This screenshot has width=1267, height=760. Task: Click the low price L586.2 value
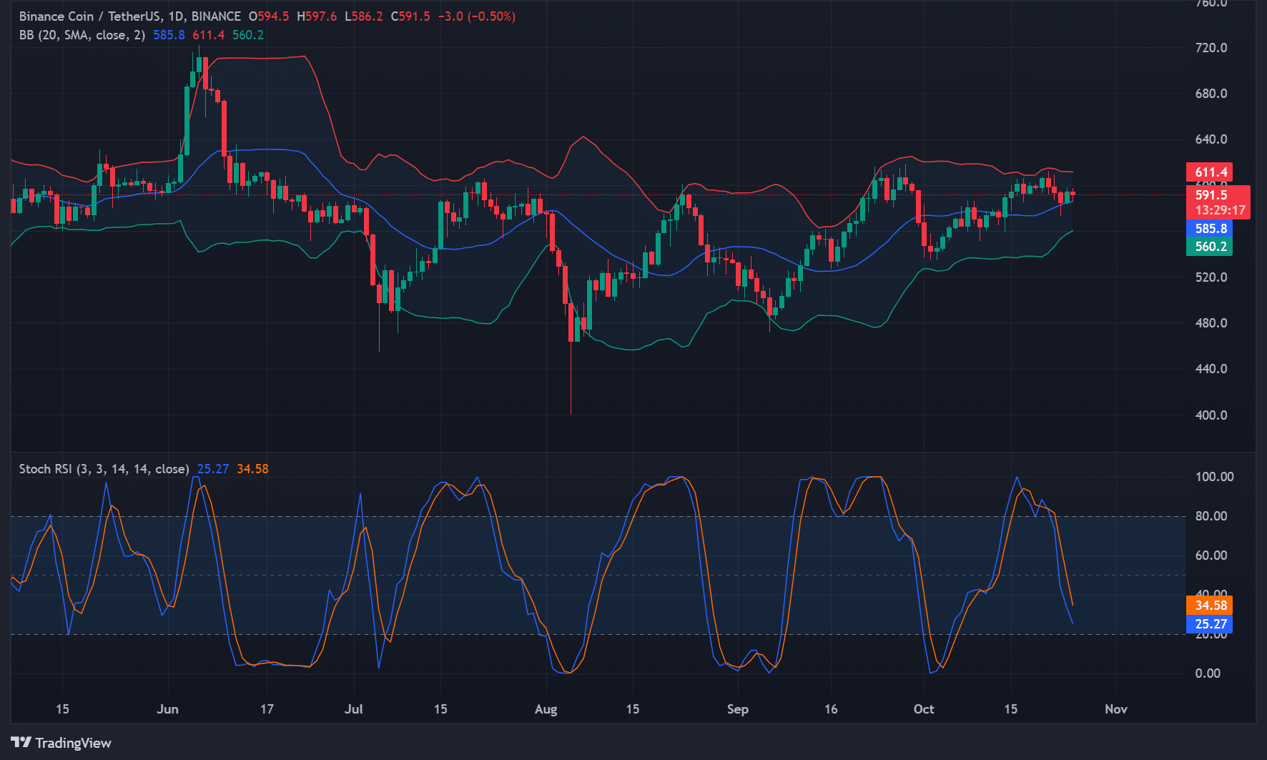[364, 16]
